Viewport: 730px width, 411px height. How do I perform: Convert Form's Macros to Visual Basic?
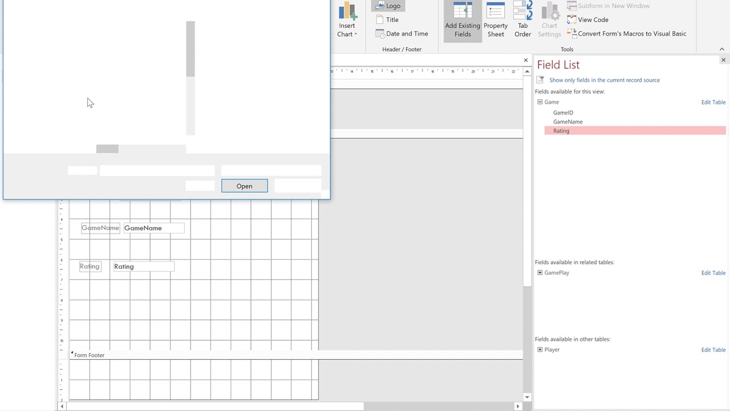click(x=627, y=34)
